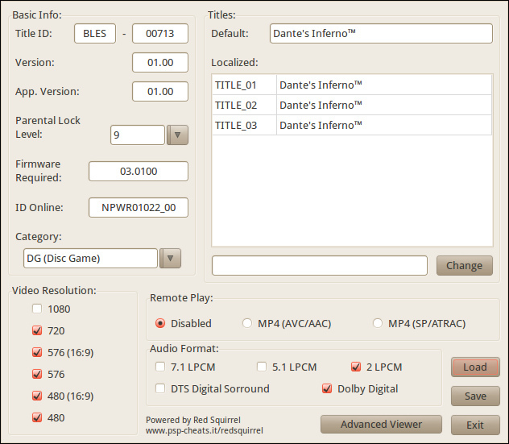This screenshot has height=444, width=509.
Task: Toggle the 576 (16:9) resolution checkbox
Action: point(37,352)
